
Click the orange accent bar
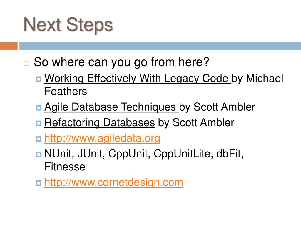pos(9,46)
